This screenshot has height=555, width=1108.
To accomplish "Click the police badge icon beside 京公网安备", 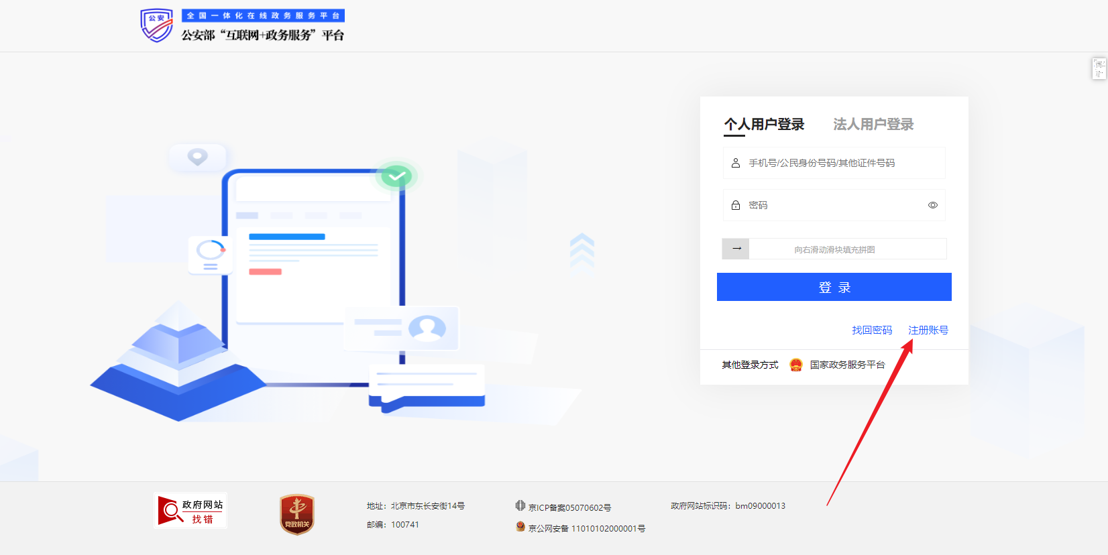I will pos(520,527).
